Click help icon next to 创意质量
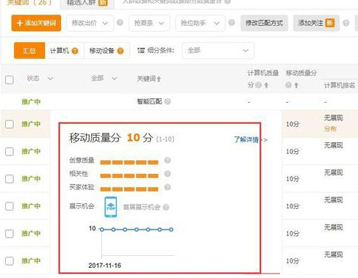The image size is (358, 278). click(168, 161)
